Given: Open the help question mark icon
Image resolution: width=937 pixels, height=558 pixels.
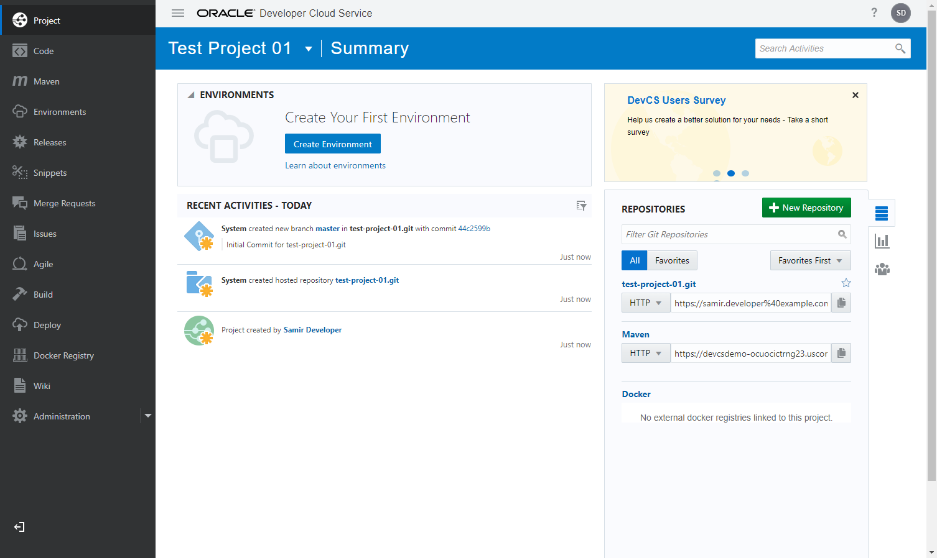Looking at the screenshot, I should [x=874, y=12].
